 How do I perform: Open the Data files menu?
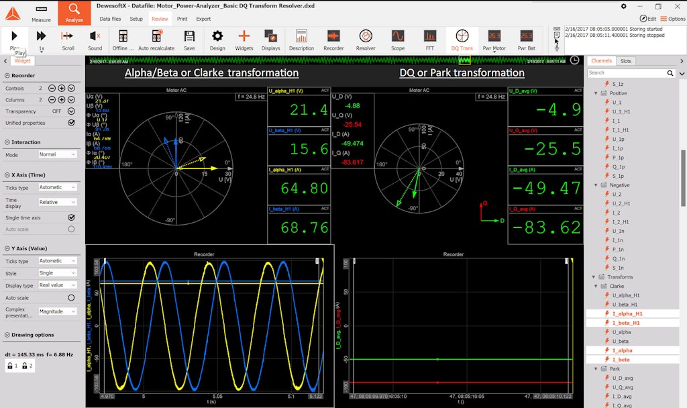pyautogui.click(x=110, y=19)
